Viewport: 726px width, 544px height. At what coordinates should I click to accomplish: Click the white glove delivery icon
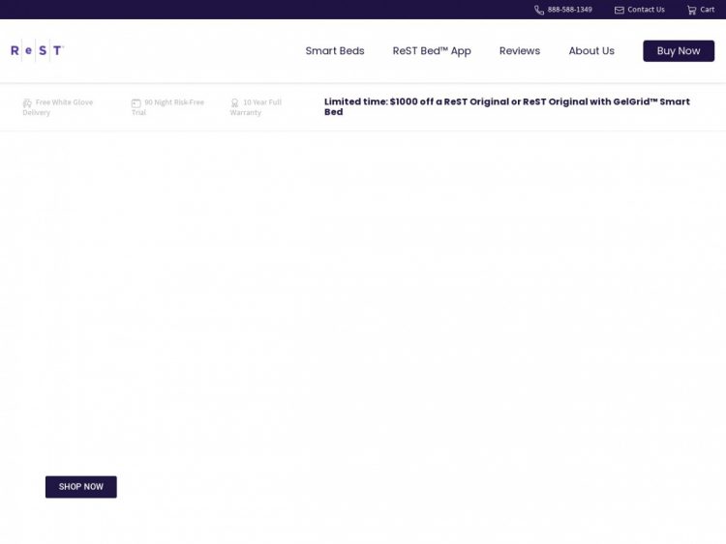click(27, 102)
